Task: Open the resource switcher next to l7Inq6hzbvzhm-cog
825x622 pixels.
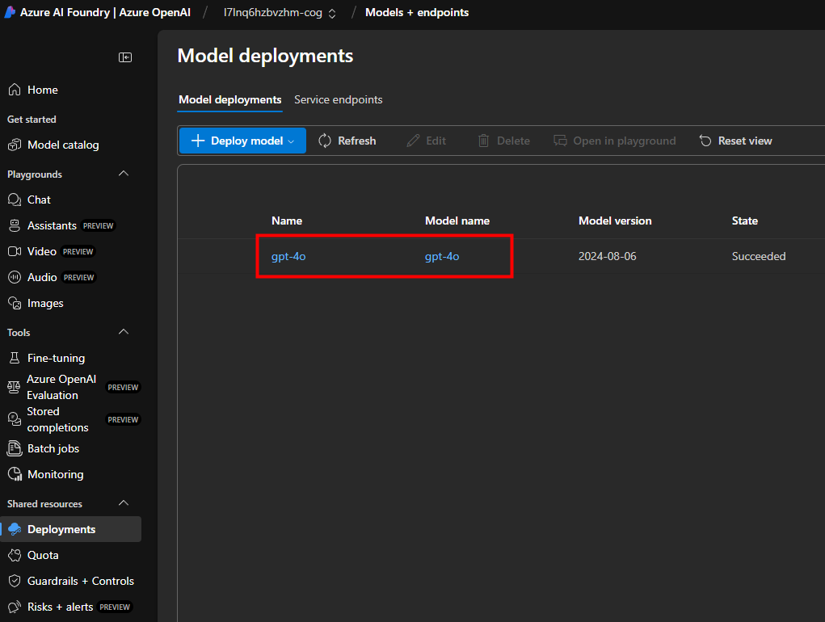Action: (332, 13)
